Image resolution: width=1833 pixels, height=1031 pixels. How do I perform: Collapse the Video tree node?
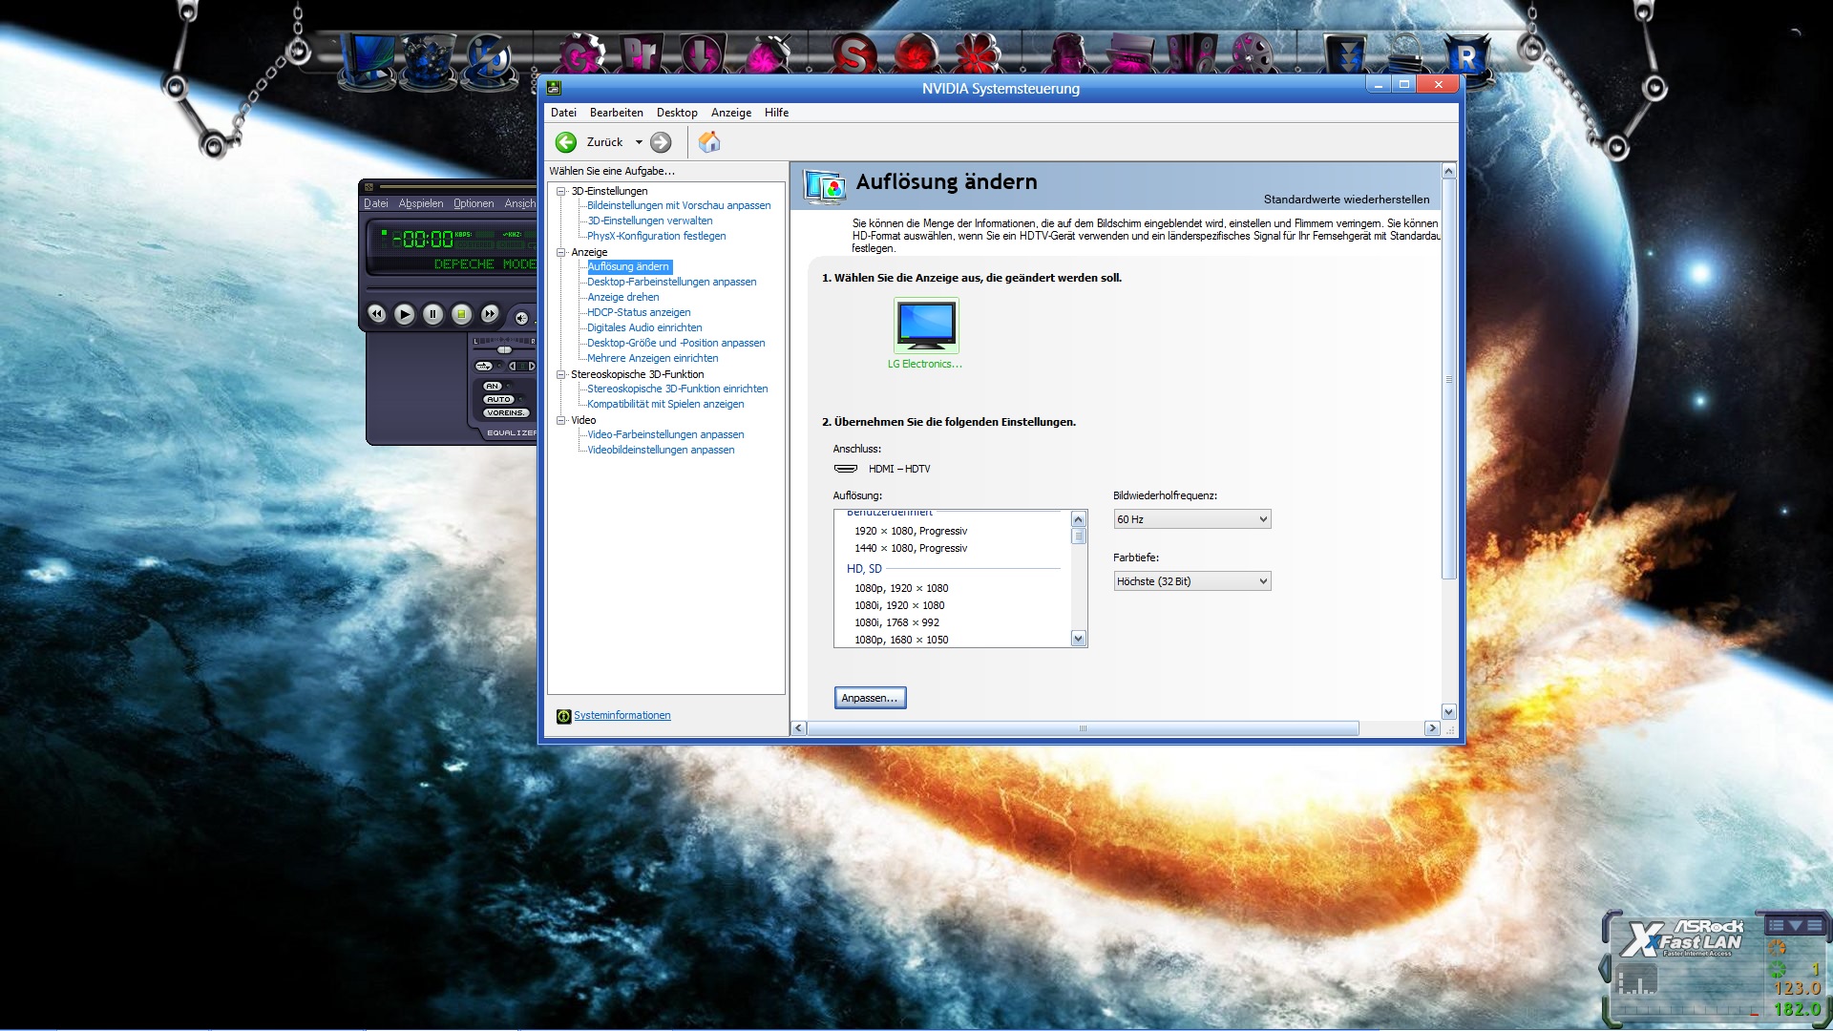point(561,420)
